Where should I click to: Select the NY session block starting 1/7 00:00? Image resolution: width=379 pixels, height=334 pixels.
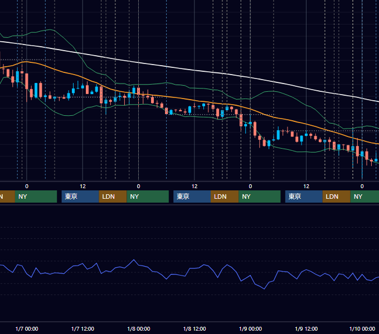pos(36,197)
